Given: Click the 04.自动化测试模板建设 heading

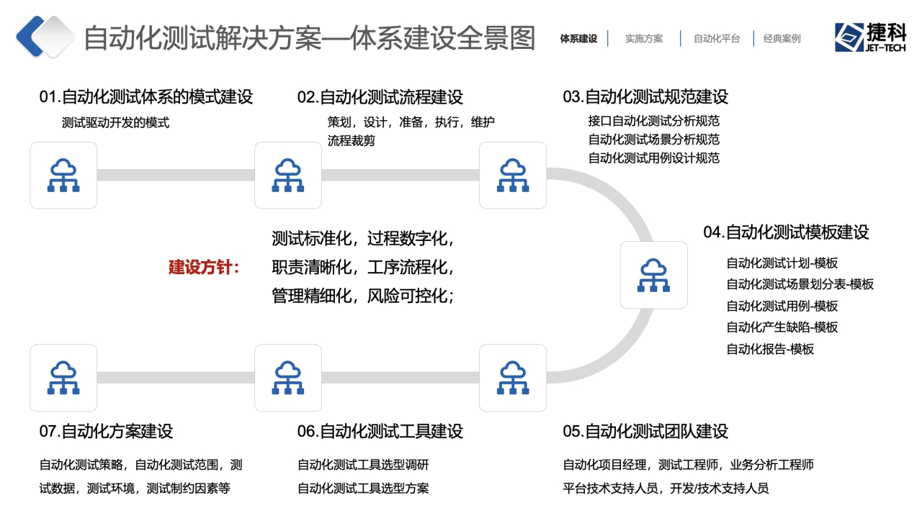Looking at the screenshot, I should 786,232.
